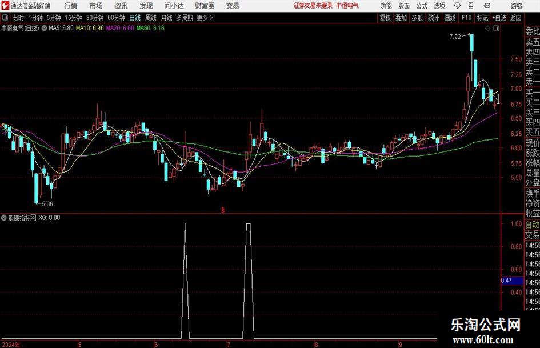Click the 5.06 low price marker
This screenshot has width=540, height=348.
(x=47, y=204)
